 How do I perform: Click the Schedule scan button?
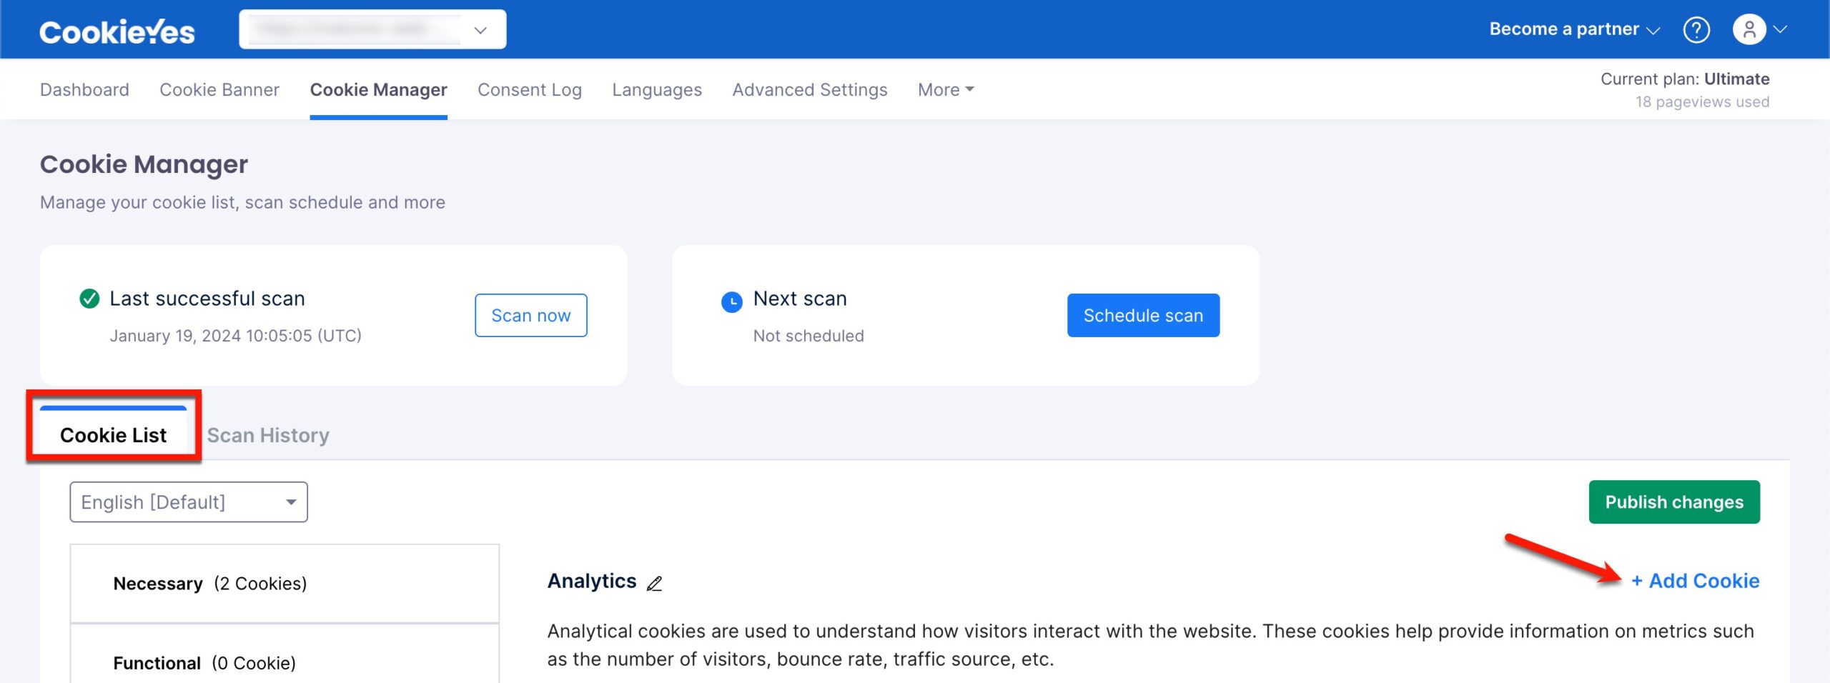pos(1143,315)
